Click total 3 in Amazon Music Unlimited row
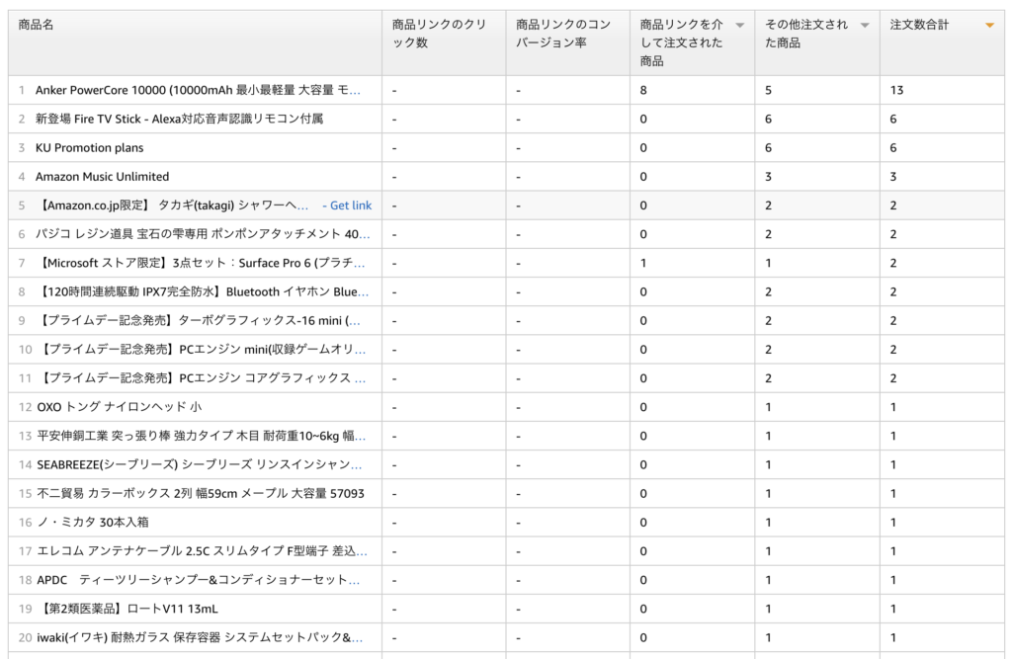Screen dimensions: 1012x659 tap(893, 177)
